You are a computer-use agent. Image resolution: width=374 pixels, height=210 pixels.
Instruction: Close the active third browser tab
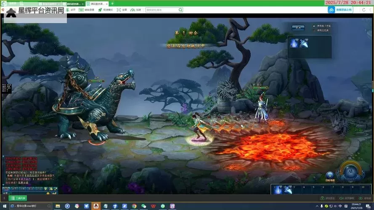click(106, 4)
